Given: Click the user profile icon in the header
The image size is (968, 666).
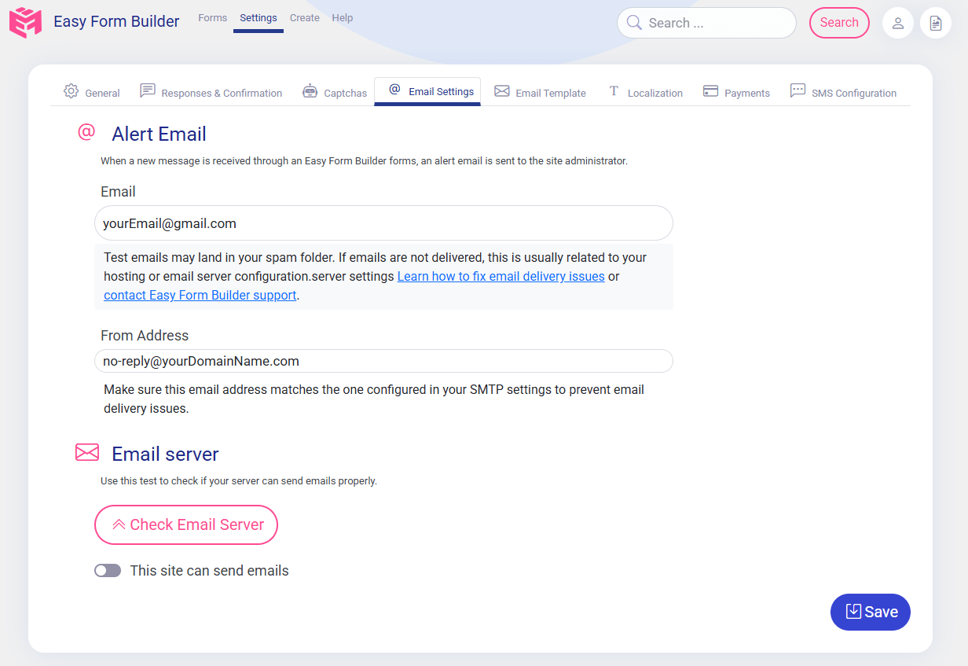Looking at the screenshot, I should [897, 23].
